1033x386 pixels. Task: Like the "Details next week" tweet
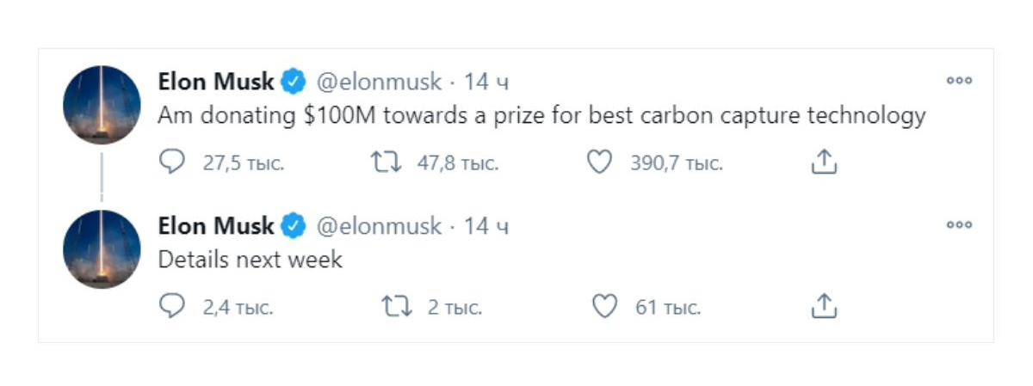click(x=605, y=306)
